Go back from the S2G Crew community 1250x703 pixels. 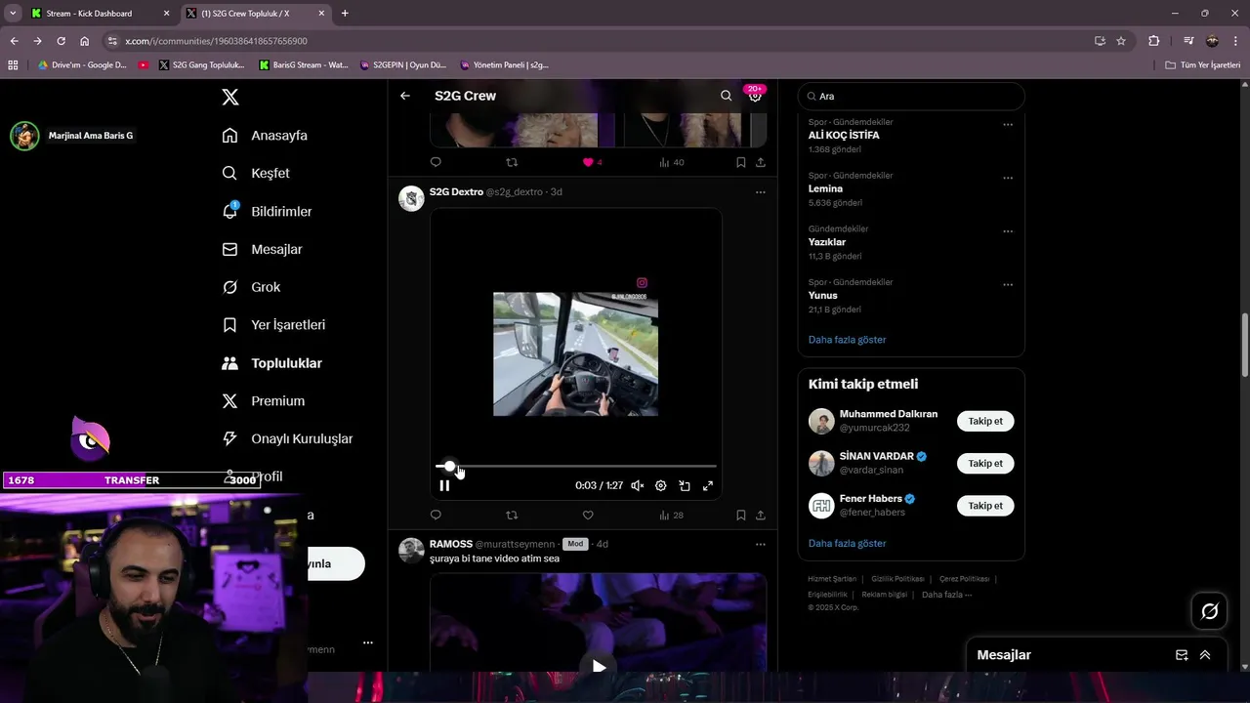[405, 96]
